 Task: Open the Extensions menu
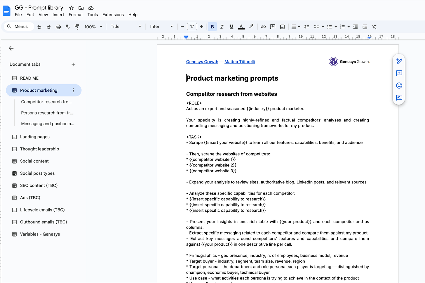(113, 15)
